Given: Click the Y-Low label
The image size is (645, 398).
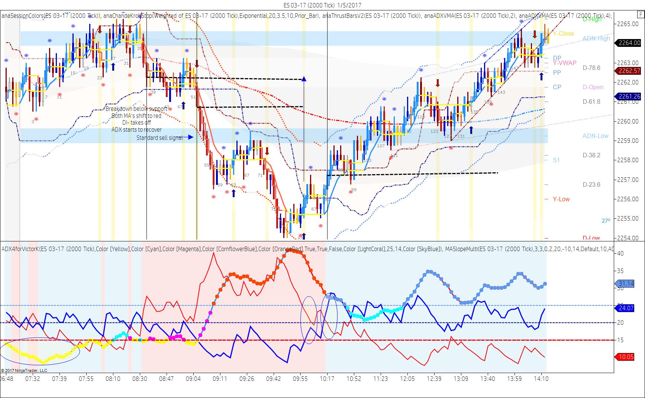Looking at the screenshot, I should tap(561, 199).
